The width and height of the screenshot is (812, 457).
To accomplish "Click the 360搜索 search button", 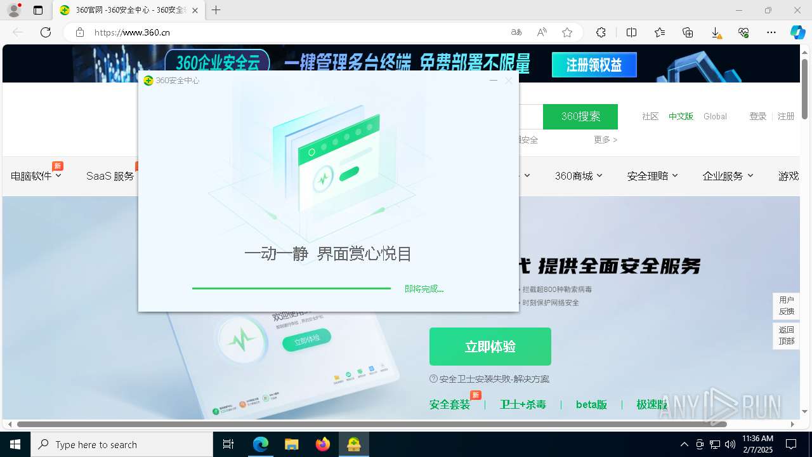I will point(580,117).
